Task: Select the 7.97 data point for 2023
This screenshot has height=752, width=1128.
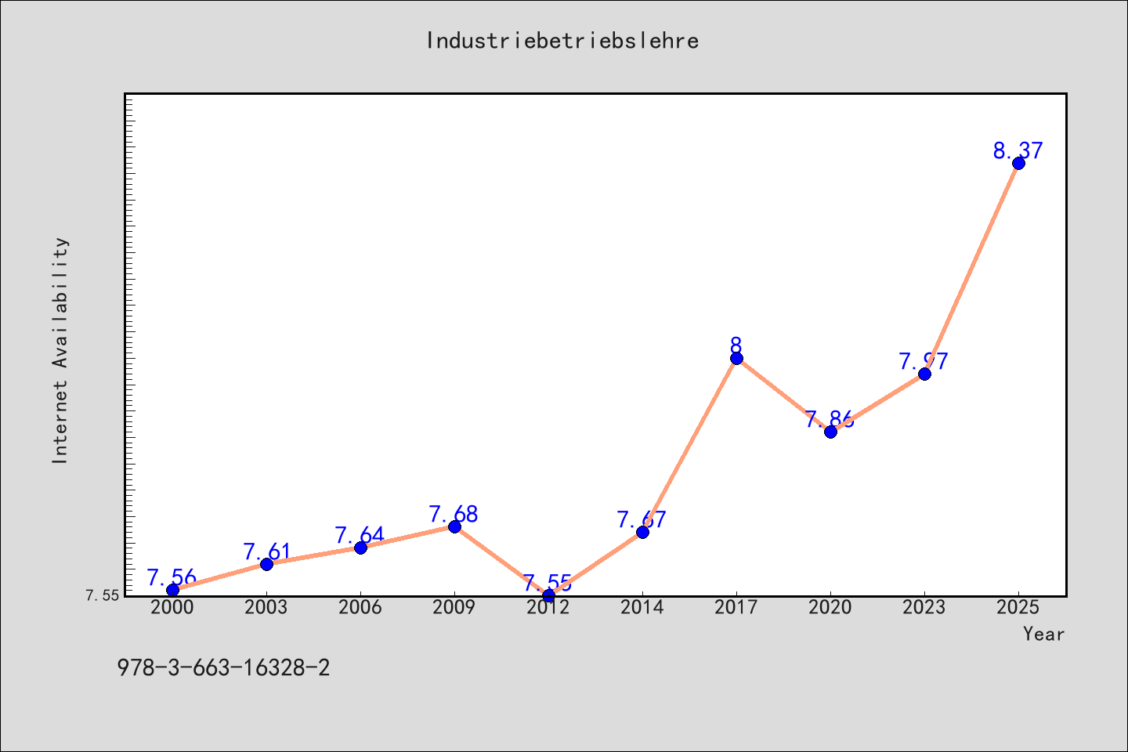Action: coord(924,374)
